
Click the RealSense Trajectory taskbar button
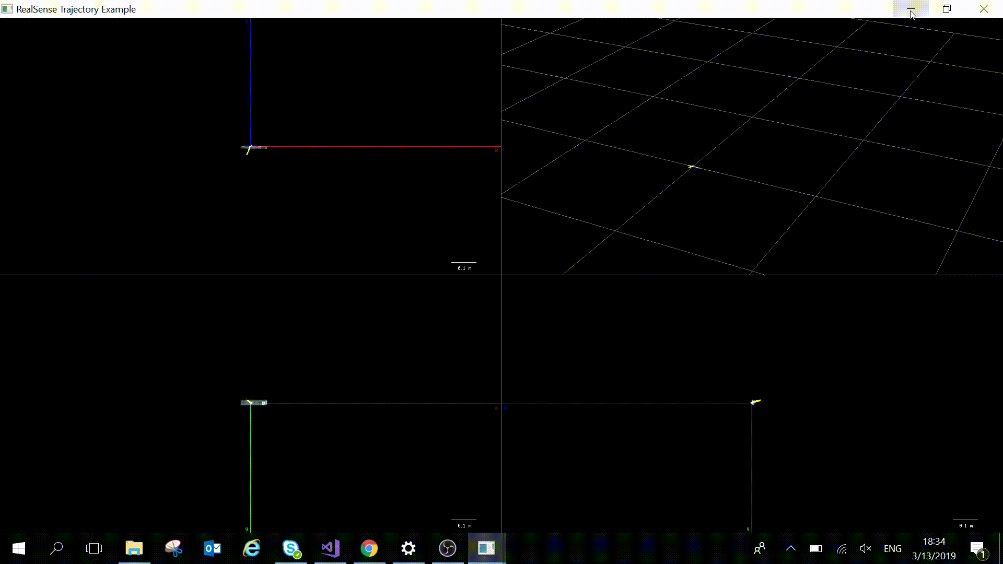pos(486,548)
